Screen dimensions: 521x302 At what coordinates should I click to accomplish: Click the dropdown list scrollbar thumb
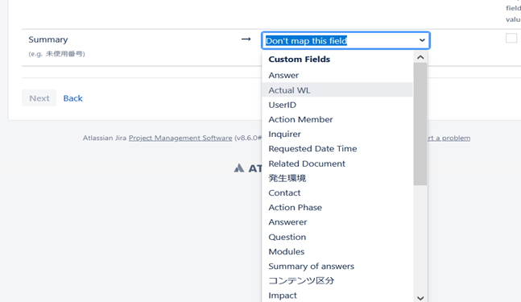[420, 124]
